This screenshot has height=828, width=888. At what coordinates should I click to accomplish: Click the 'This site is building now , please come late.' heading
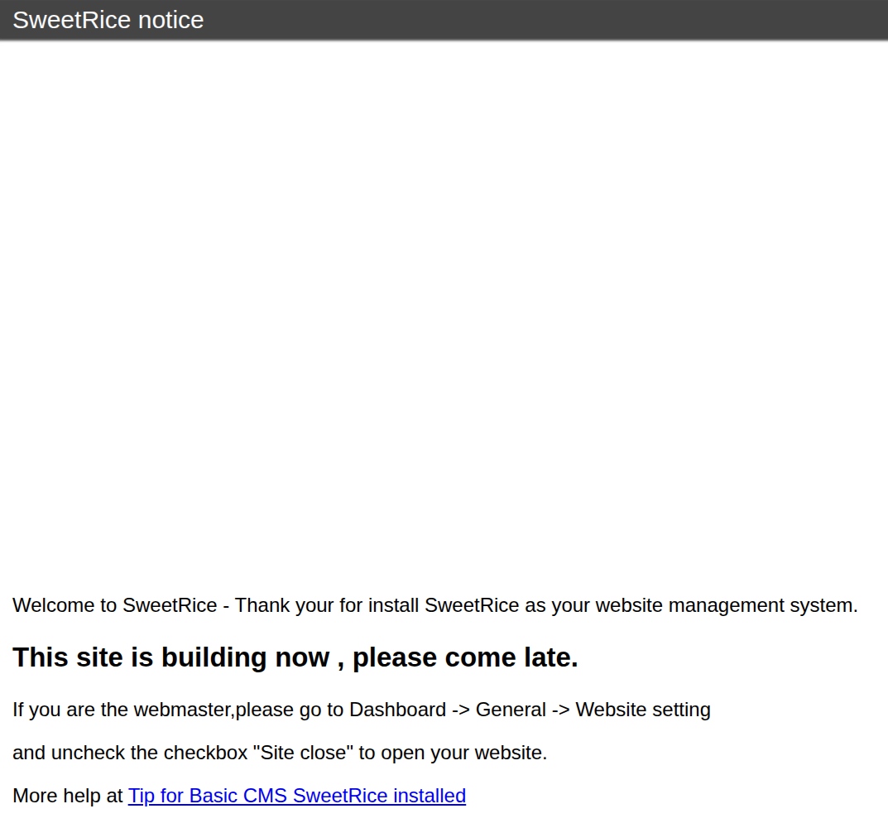[x=295, y=657]
